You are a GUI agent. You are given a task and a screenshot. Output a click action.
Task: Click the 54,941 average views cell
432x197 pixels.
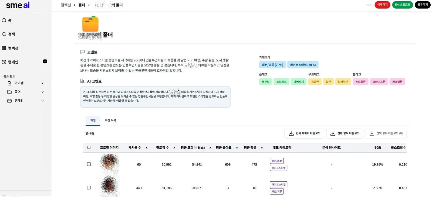point(197,164)
